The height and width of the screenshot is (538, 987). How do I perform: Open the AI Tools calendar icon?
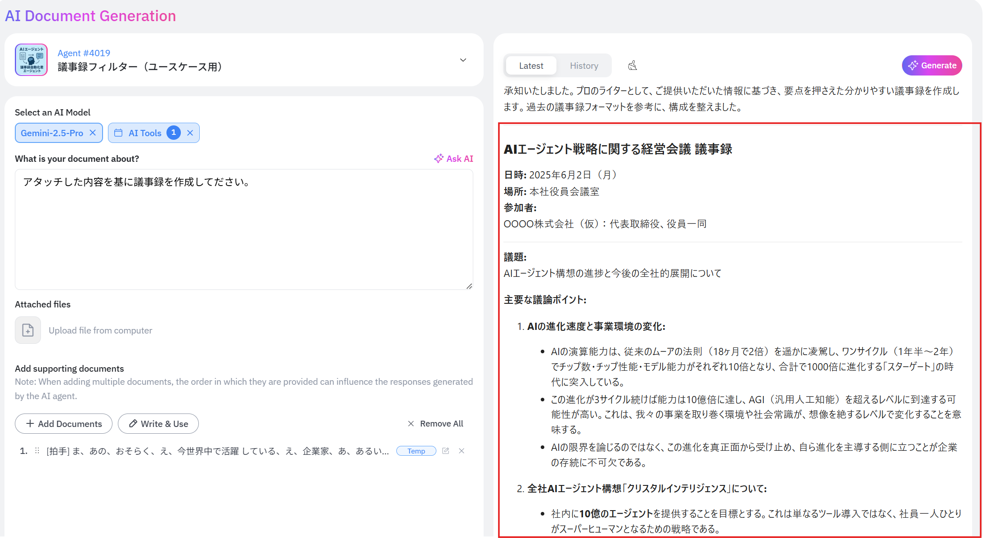(118, 133)
